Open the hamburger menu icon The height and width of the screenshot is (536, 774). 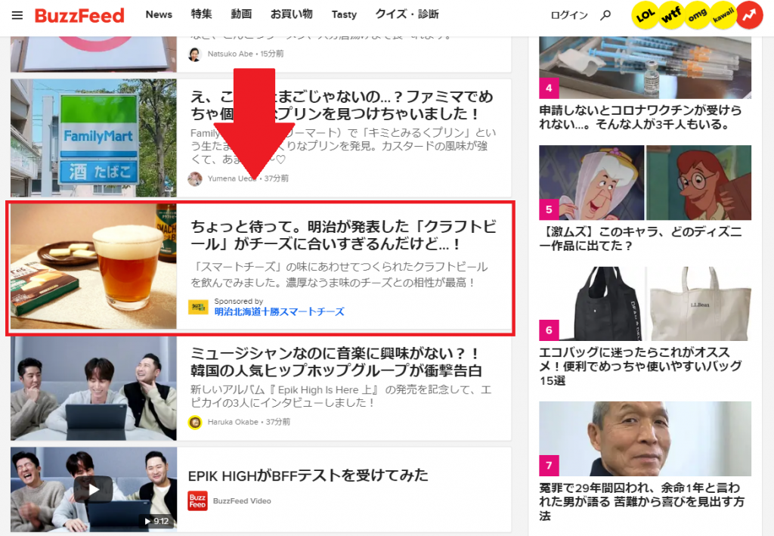point(17,15)
